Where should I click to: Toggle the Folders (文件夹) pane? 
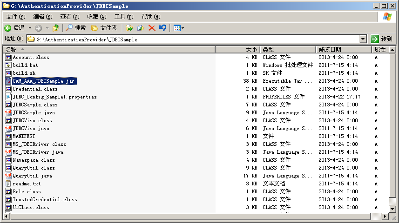[104, 28]
